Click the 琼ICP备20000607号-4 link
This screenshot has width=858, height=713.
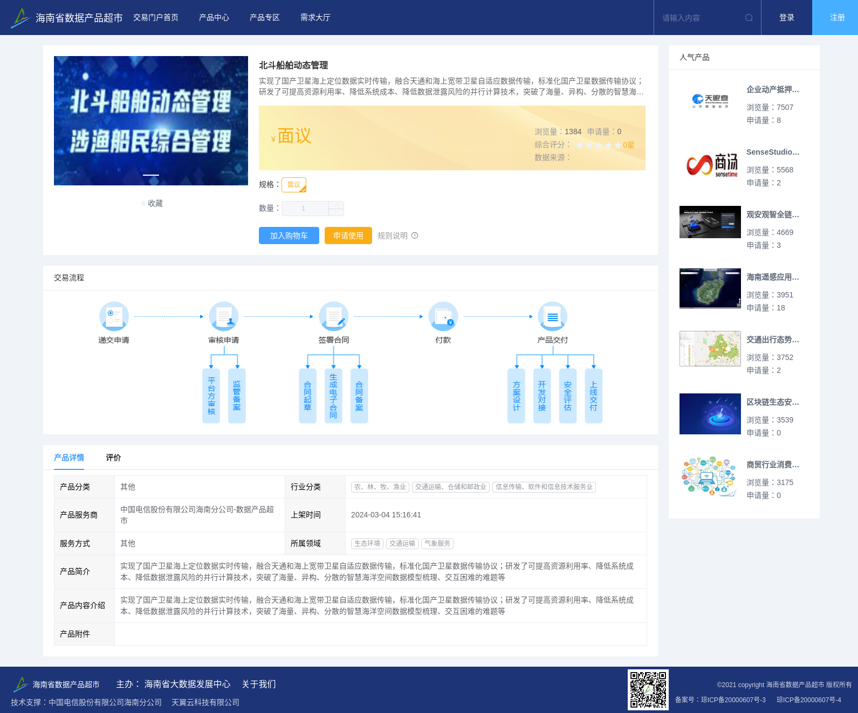[x=809, y=700]
